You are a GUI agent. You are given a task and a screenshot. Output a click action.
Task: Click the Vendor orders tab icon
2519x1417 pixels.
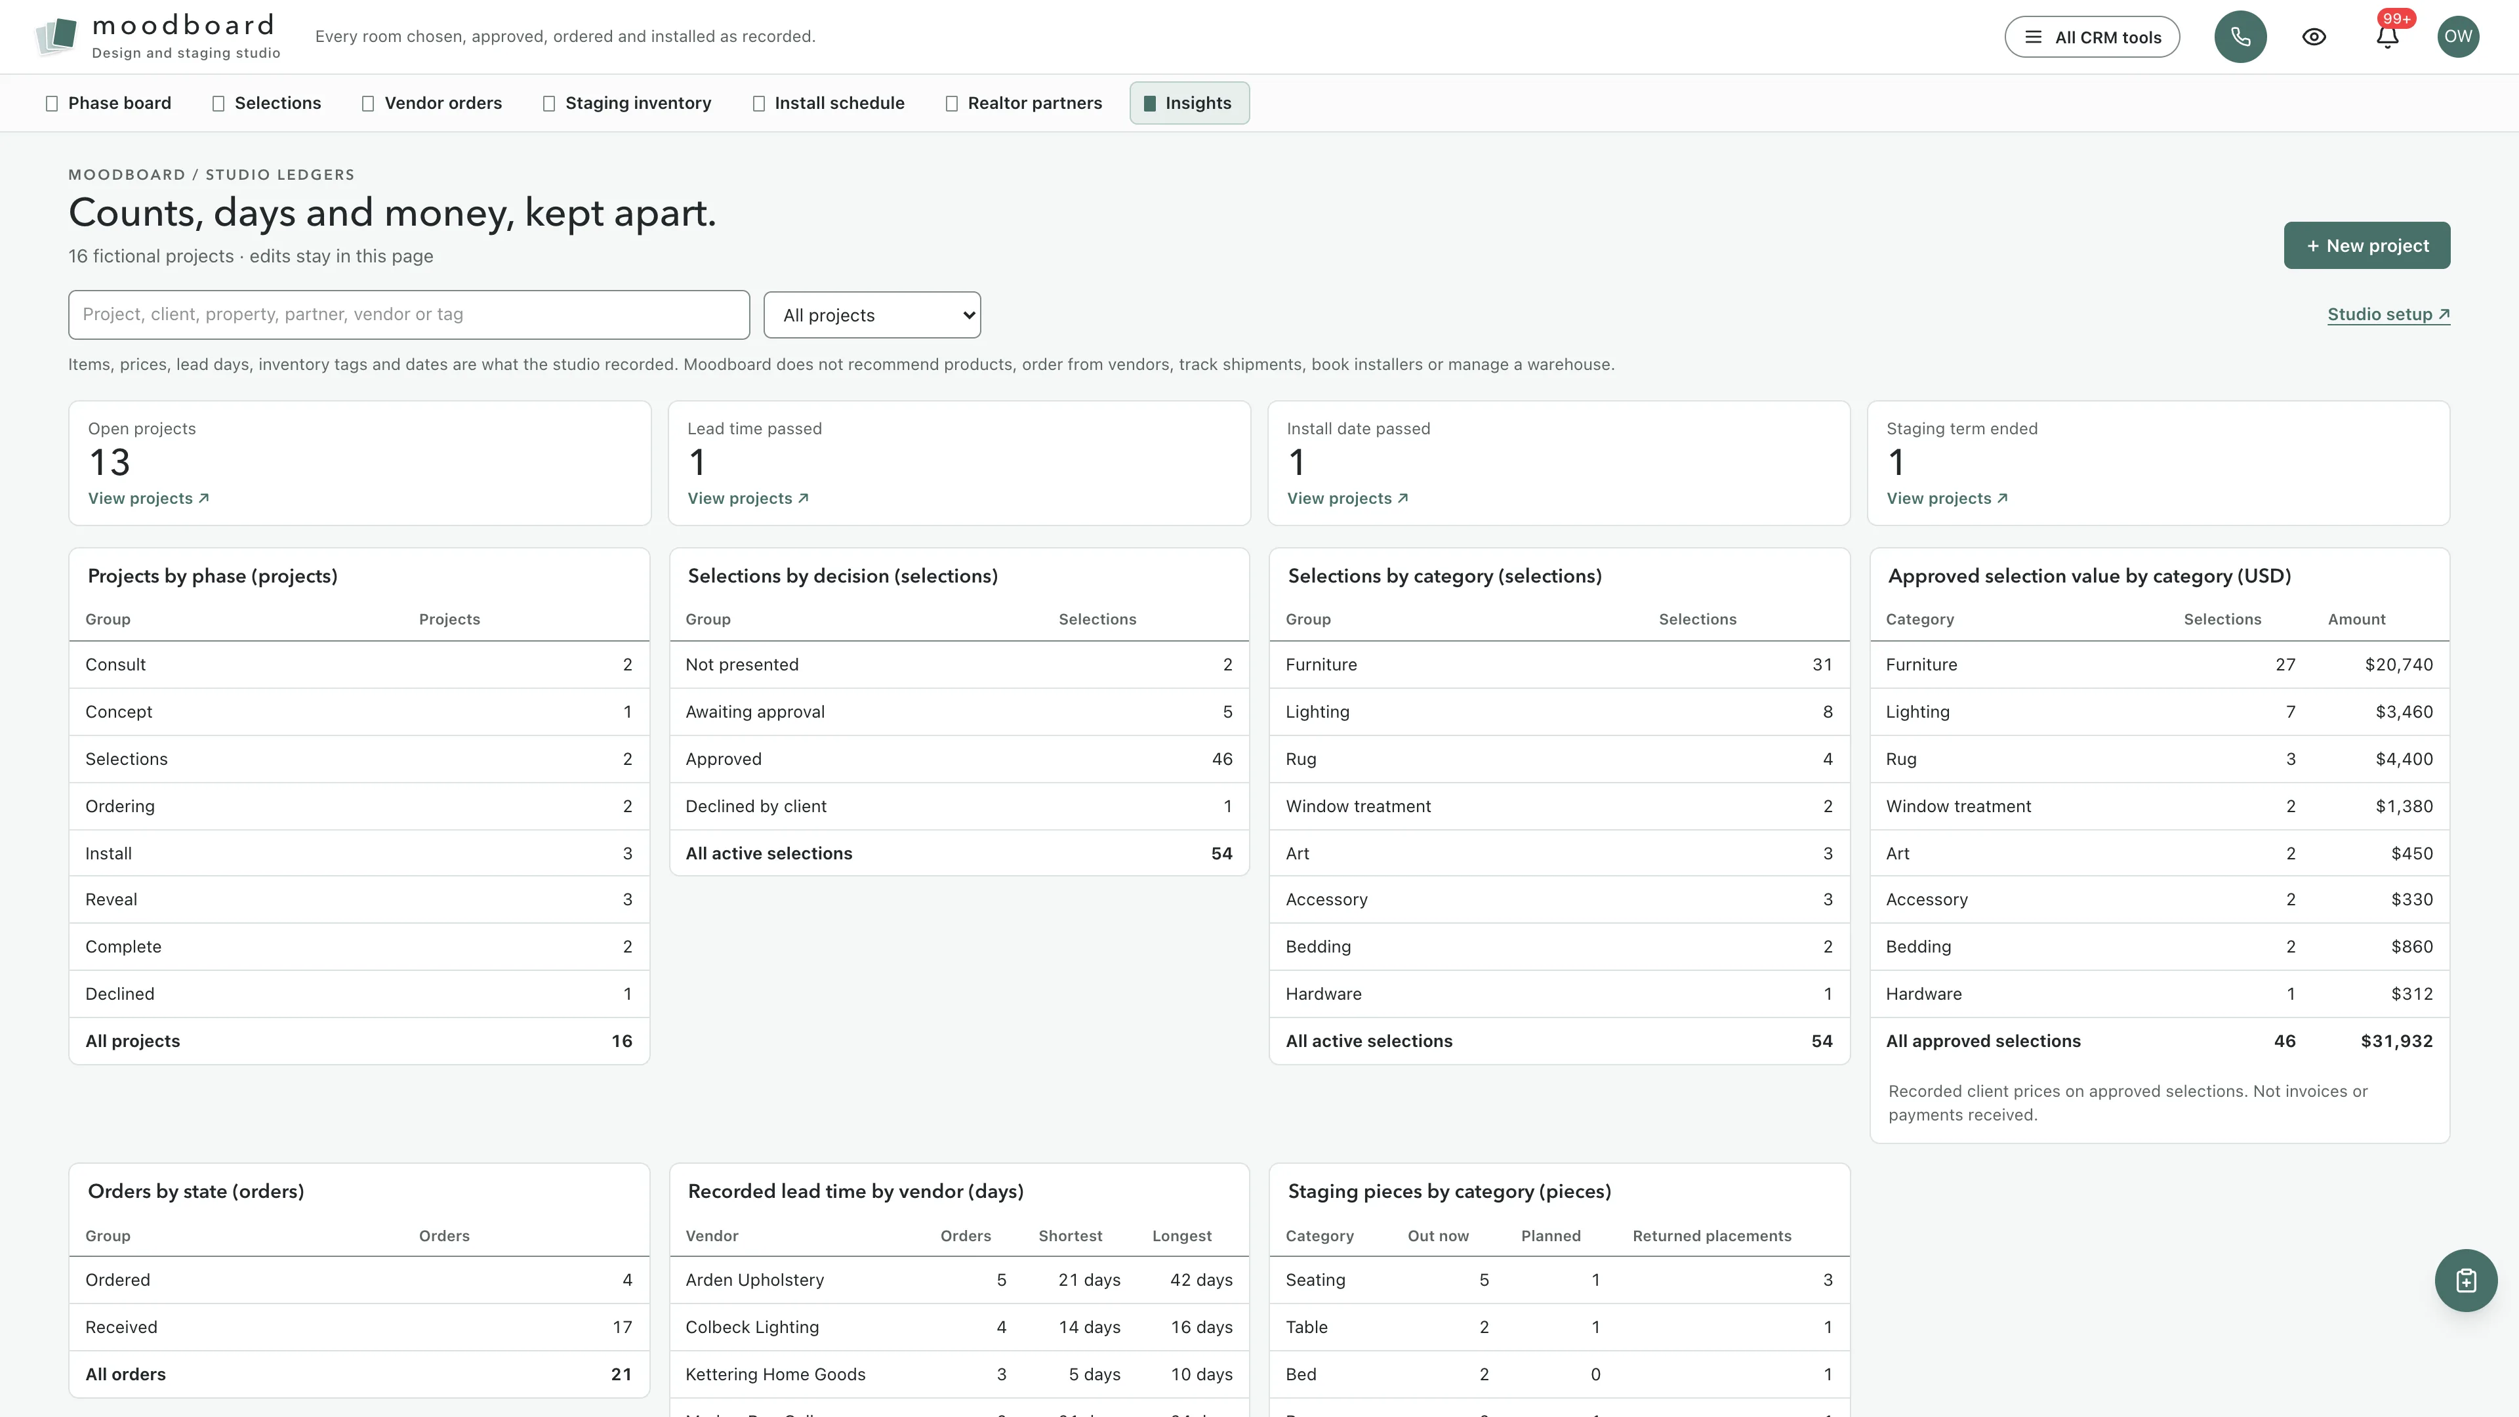367,104
